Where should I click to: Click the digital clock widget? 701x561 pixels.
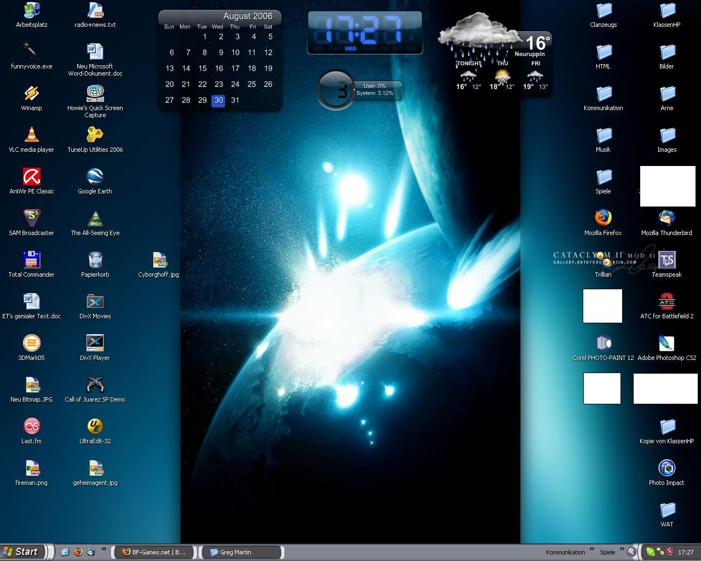365,33
